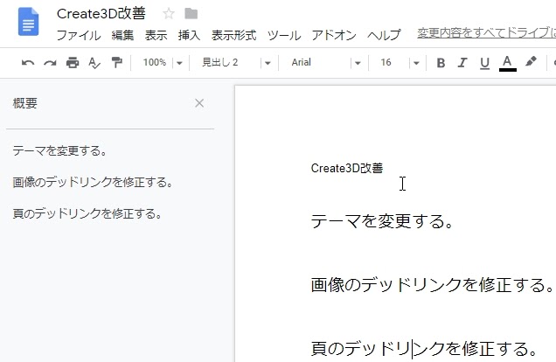The height and width of the screenshot is (362, 556).
Task: Click the print icon
Action: click(x=73, y=63)
